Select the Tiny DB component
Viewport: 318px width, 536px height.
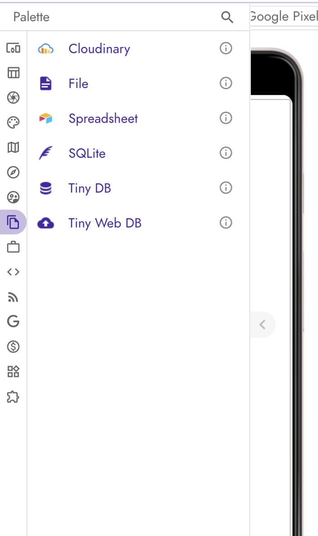pos(89,188)
